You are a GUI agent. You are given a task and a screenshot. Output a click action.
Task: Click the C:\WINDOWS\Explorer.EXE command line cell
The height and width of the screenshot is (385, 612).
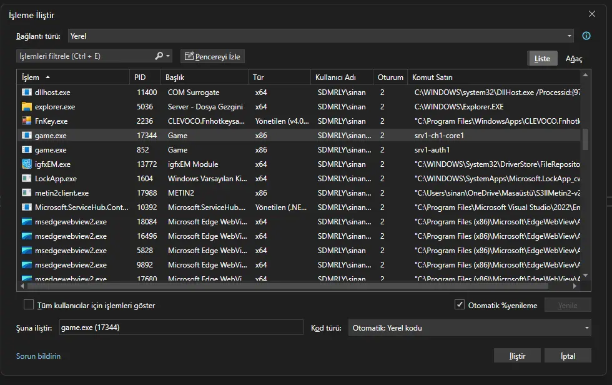tap(459, 107)
